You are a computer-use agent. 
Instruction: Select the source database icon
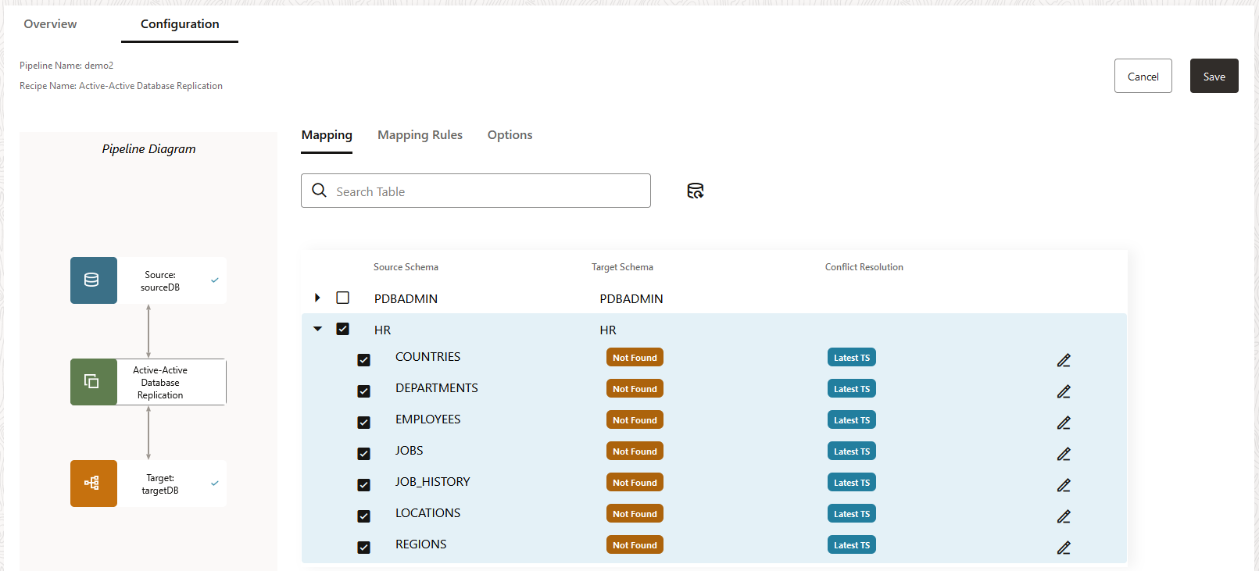tap(94, 280)
